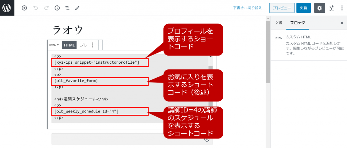Add a block with the plus icon

coord(24,8)
